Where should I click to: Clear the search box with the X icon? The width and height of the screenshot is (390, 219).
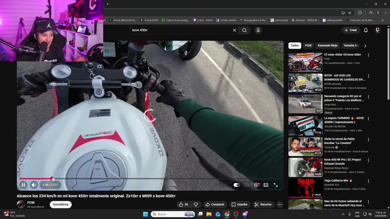[x=235, y=30]
